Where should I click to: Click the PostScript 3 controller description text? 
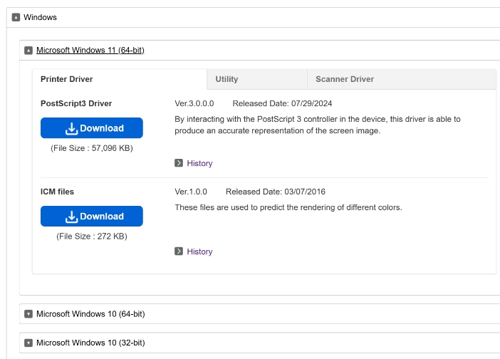pos(318,125)
